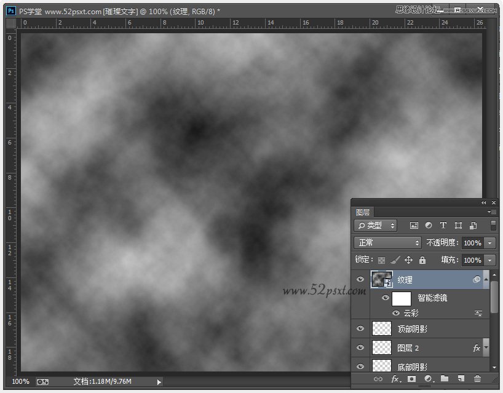Click the shape layer filter icon
The image size is (503, 393).
(x=458, y=226)
